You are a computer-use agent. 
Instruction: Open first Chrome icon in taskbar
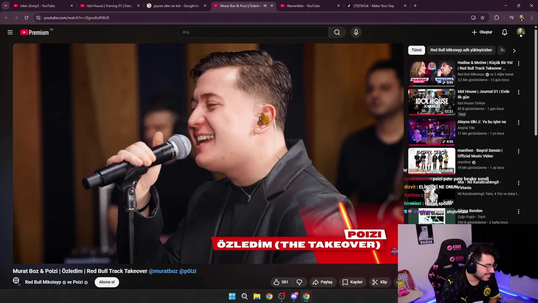click(x=269, y=296)
